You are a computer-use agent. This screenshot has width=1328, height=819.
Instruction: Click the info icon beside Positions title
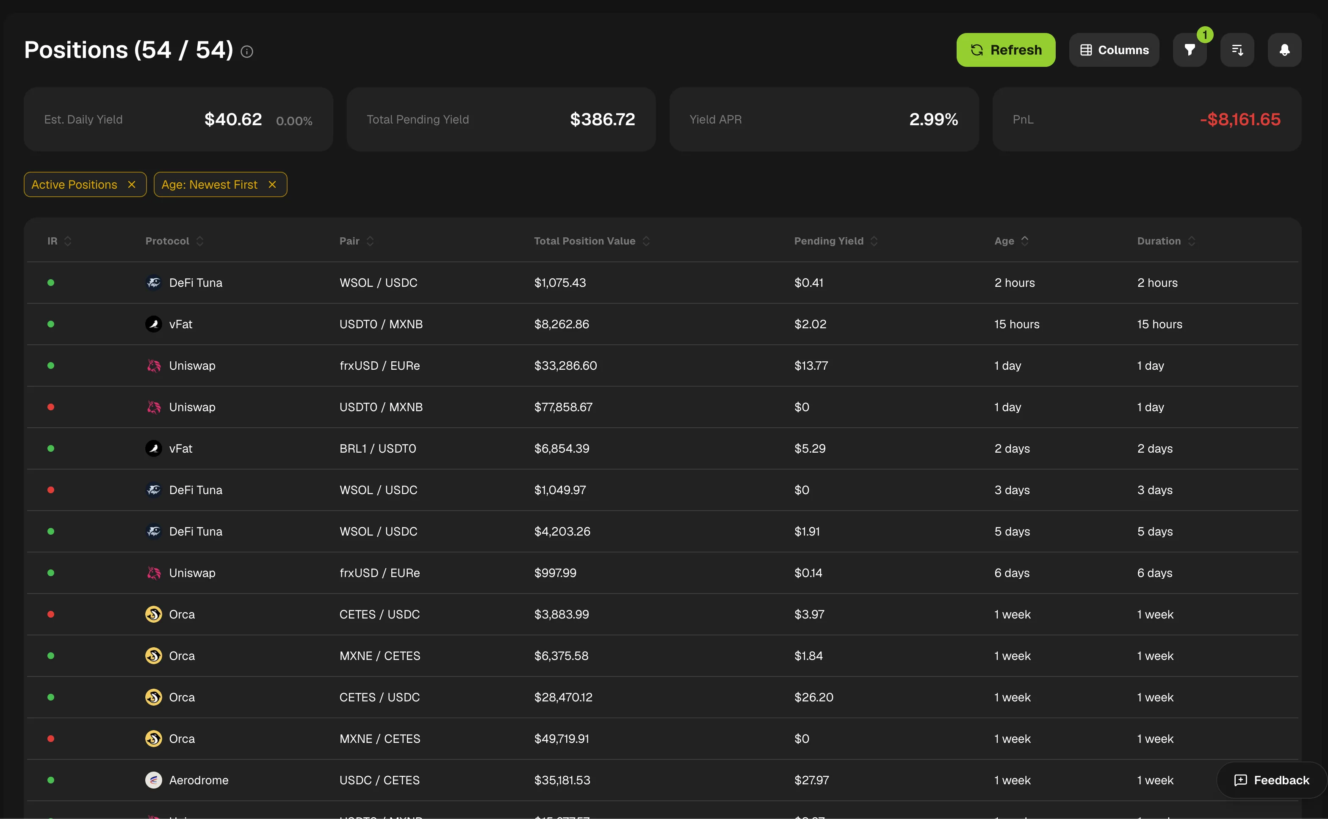pyautogui.click(x=246, y=52)
